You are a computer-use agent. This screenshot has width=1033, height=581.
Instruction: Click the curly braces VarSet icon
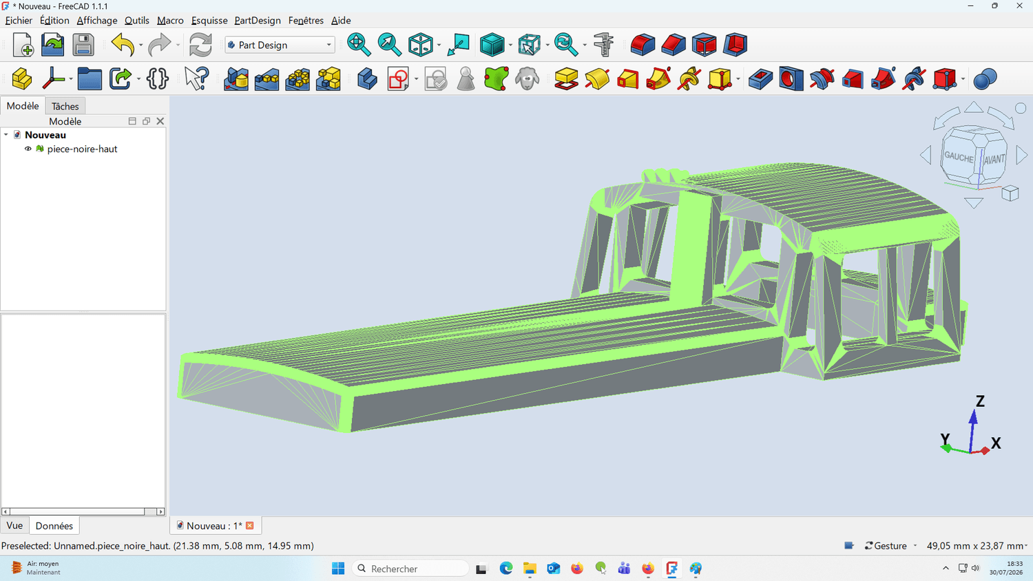point(158,79)
